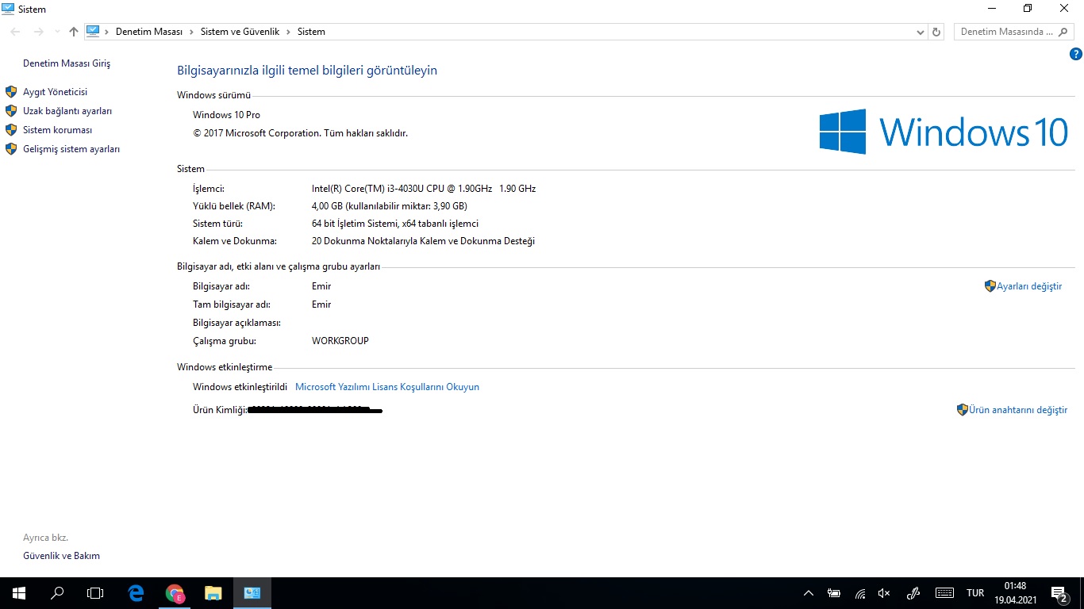Close the Sistem window
1084x609 pixels.
point(1065,9)
